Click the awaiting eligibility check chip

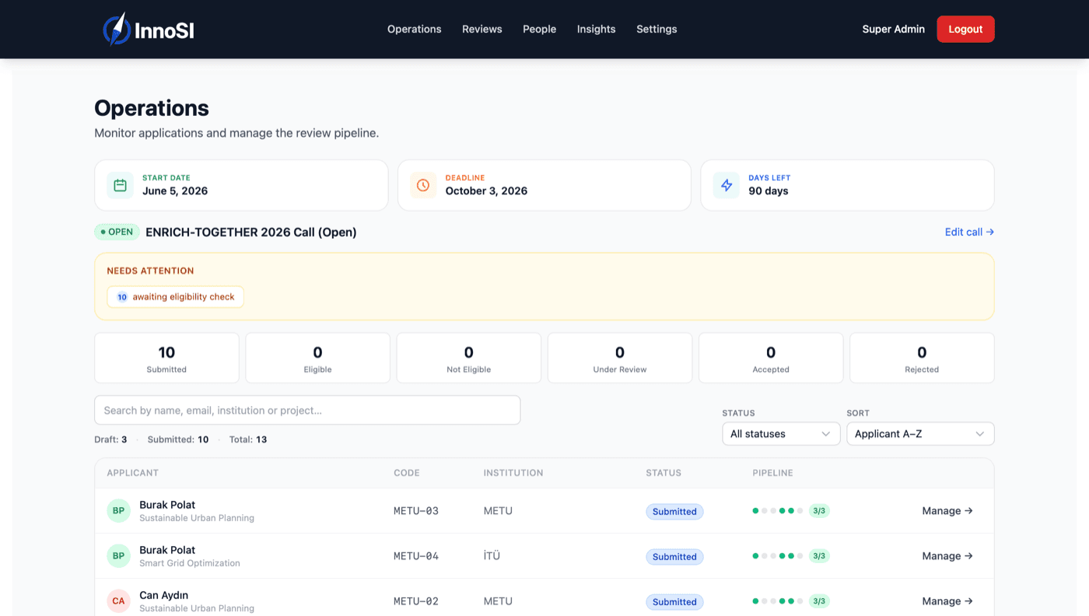tap(176, 297)
